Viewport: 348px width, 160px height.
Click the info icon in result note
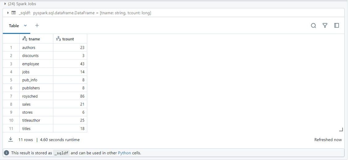7,153
